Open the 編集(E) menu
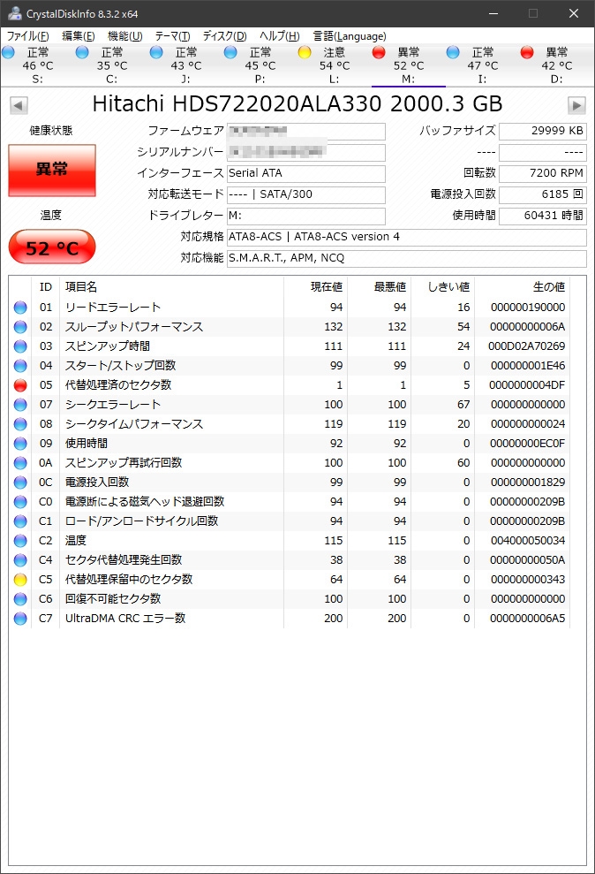 click(x=78, y=36)
